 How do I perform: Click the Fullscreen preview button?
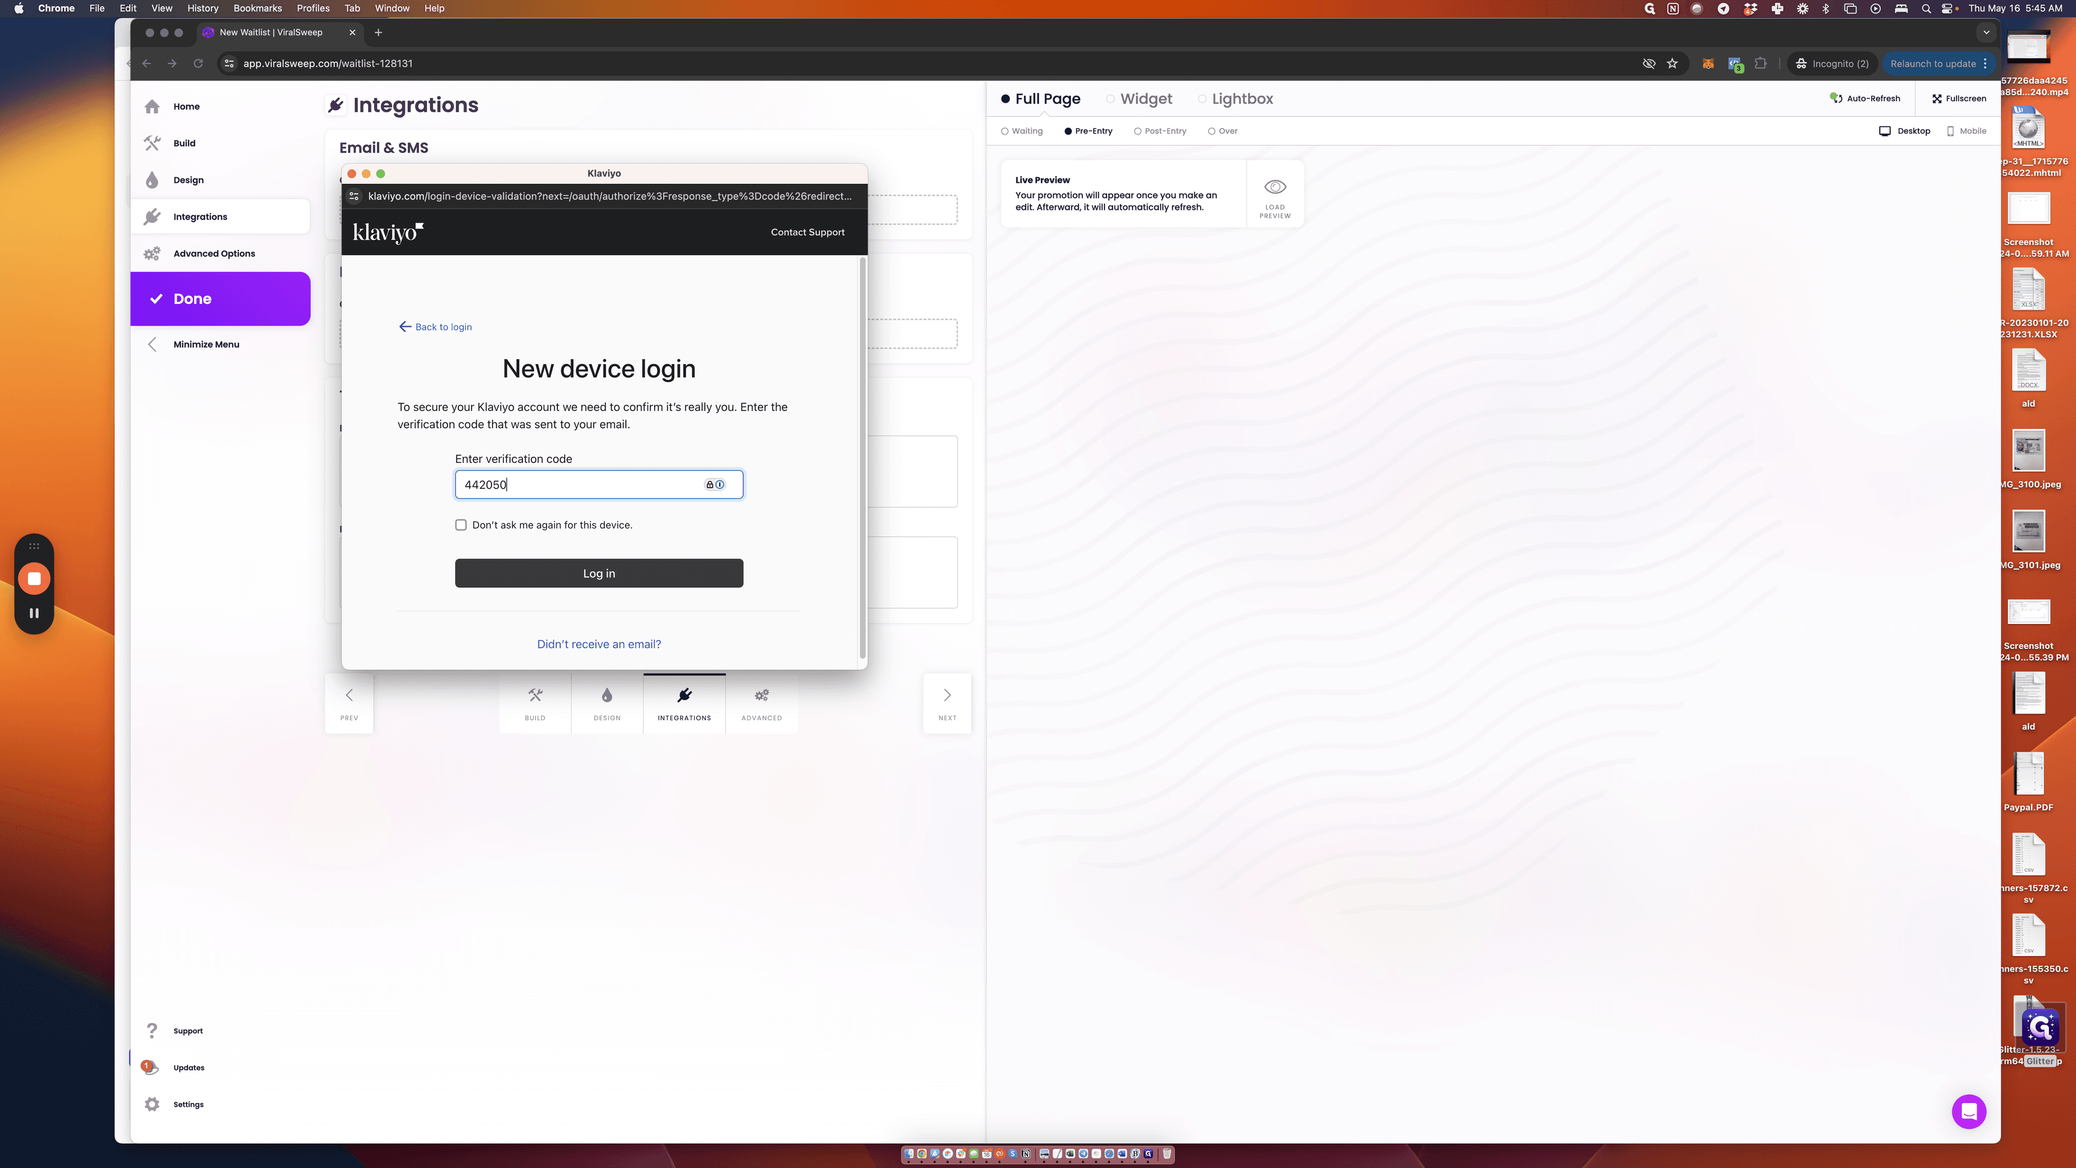point(1959,98)
